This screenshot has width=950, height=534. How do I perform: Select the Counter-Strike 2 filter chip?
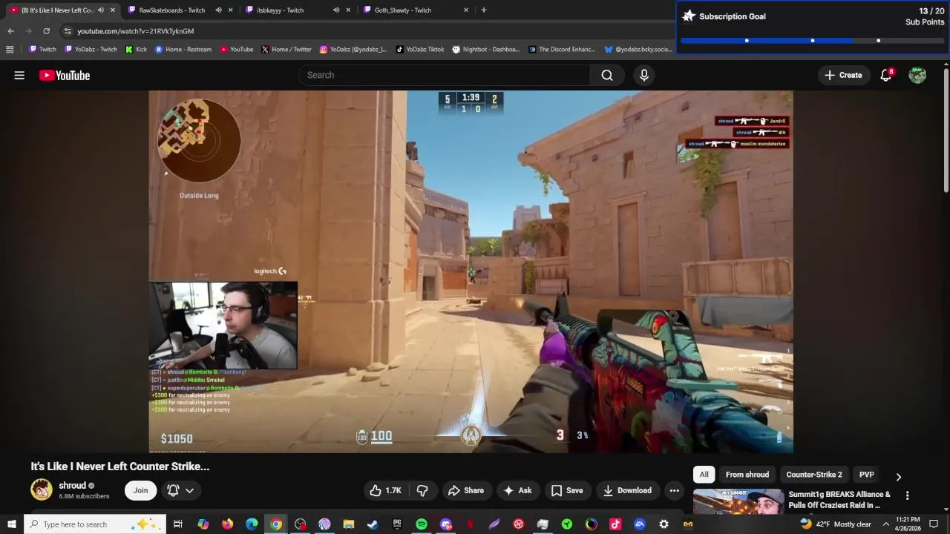click(x=814, y=475)
